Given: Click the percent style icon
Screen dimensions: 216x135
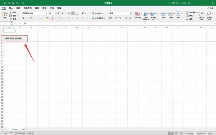Looking at the screenshot, I should pos(116,18).
